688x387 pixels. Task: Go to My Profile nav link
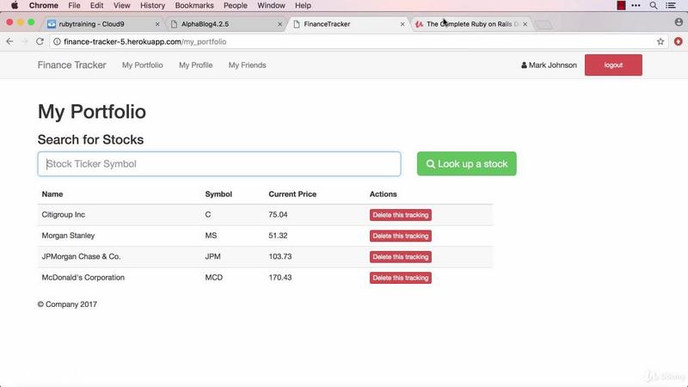tap(196, 65)
